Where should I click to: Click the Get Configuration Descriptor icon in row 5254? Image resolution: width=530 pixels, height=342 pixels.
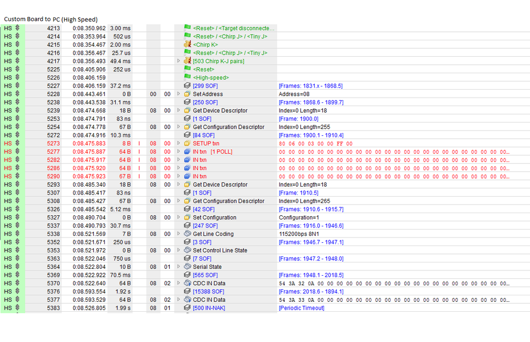click(x=187, y=127)
